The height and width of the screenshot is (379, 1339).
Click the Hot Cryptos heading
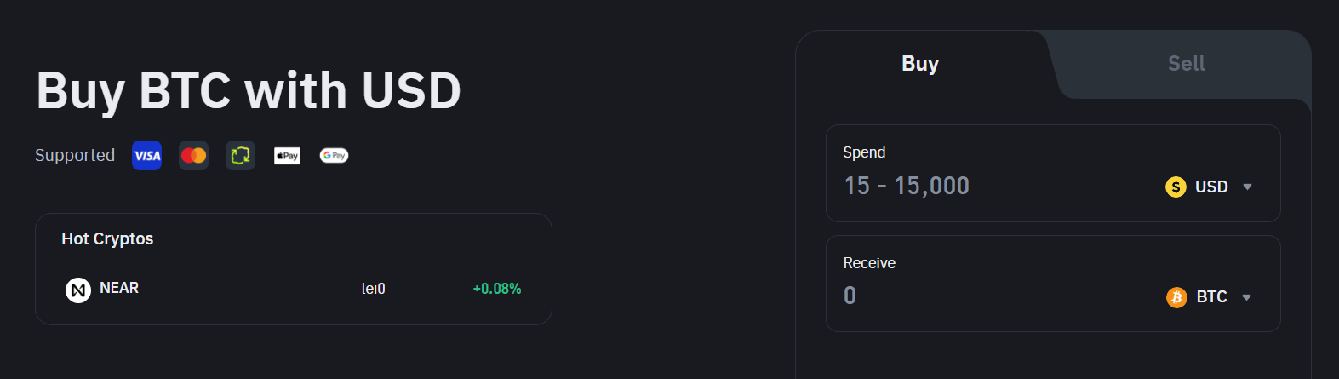pyautogui.click(x=107, y=239)
